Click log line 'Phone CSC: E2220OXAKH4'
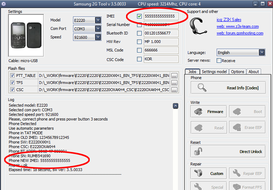The height and width of the screenshot is (190, 273). (32, 147)
